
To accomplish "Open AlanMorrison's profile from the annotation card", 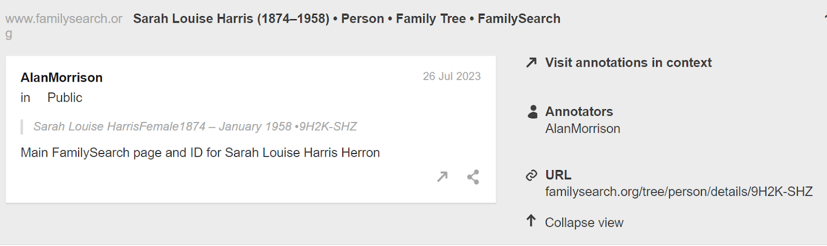I will pos(62,78).
